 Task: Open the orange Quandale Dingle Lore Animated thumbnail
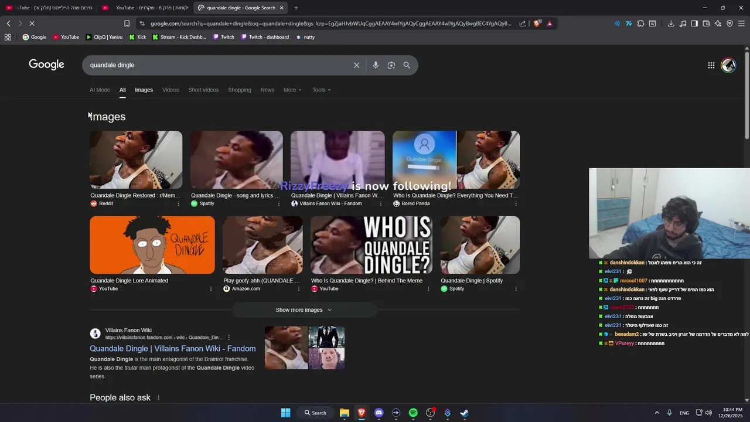click(152, 245)
